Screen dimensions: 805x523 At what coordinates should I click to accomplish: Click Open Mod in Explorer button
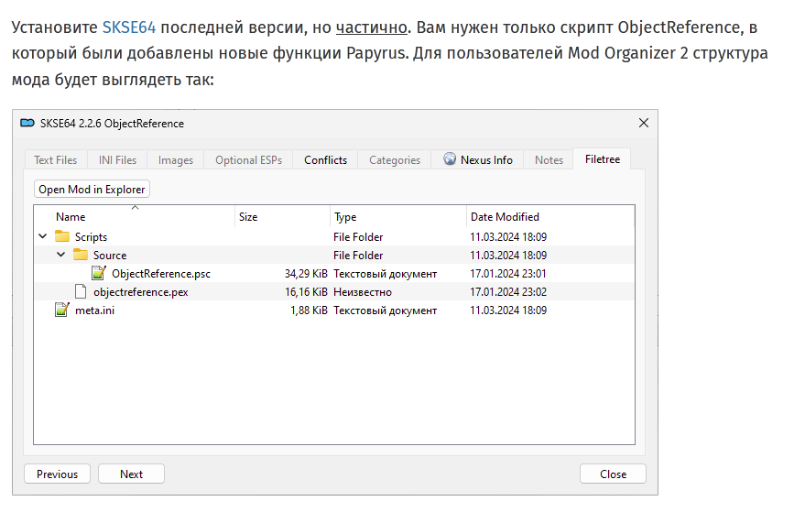click(x=92, y=190)
